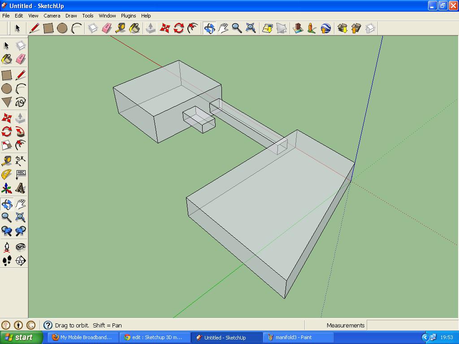Open the Window menu
The width and height of the screenshot is (459, 344).
point(107,16)
